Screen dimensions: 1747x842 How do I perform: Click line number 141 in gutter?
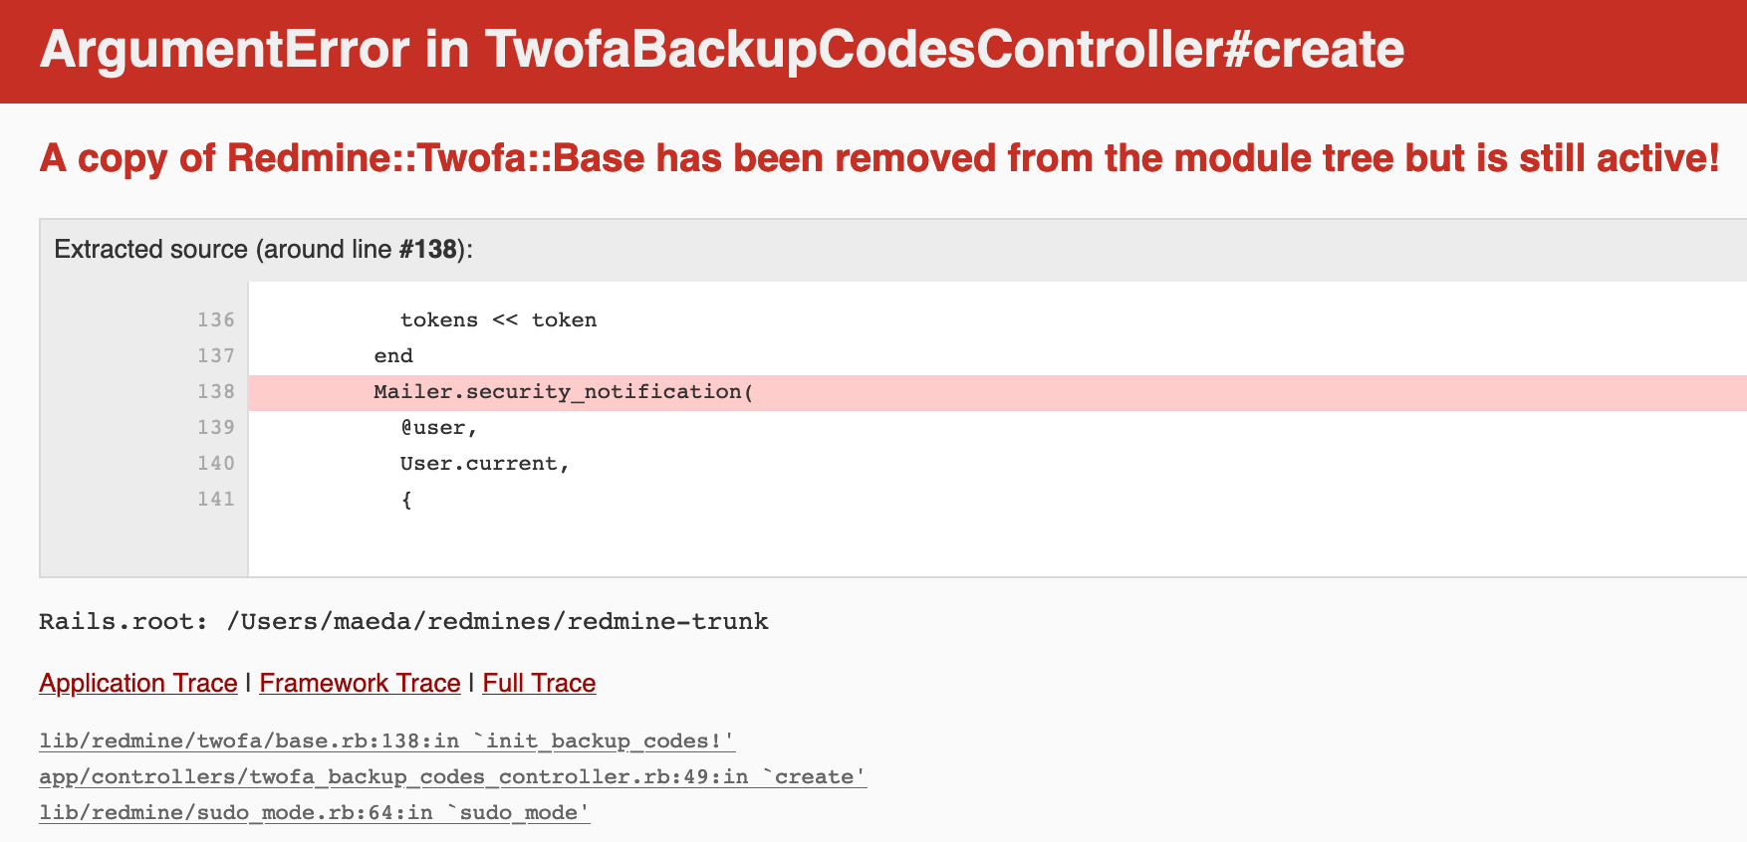(x=216, y=500)
